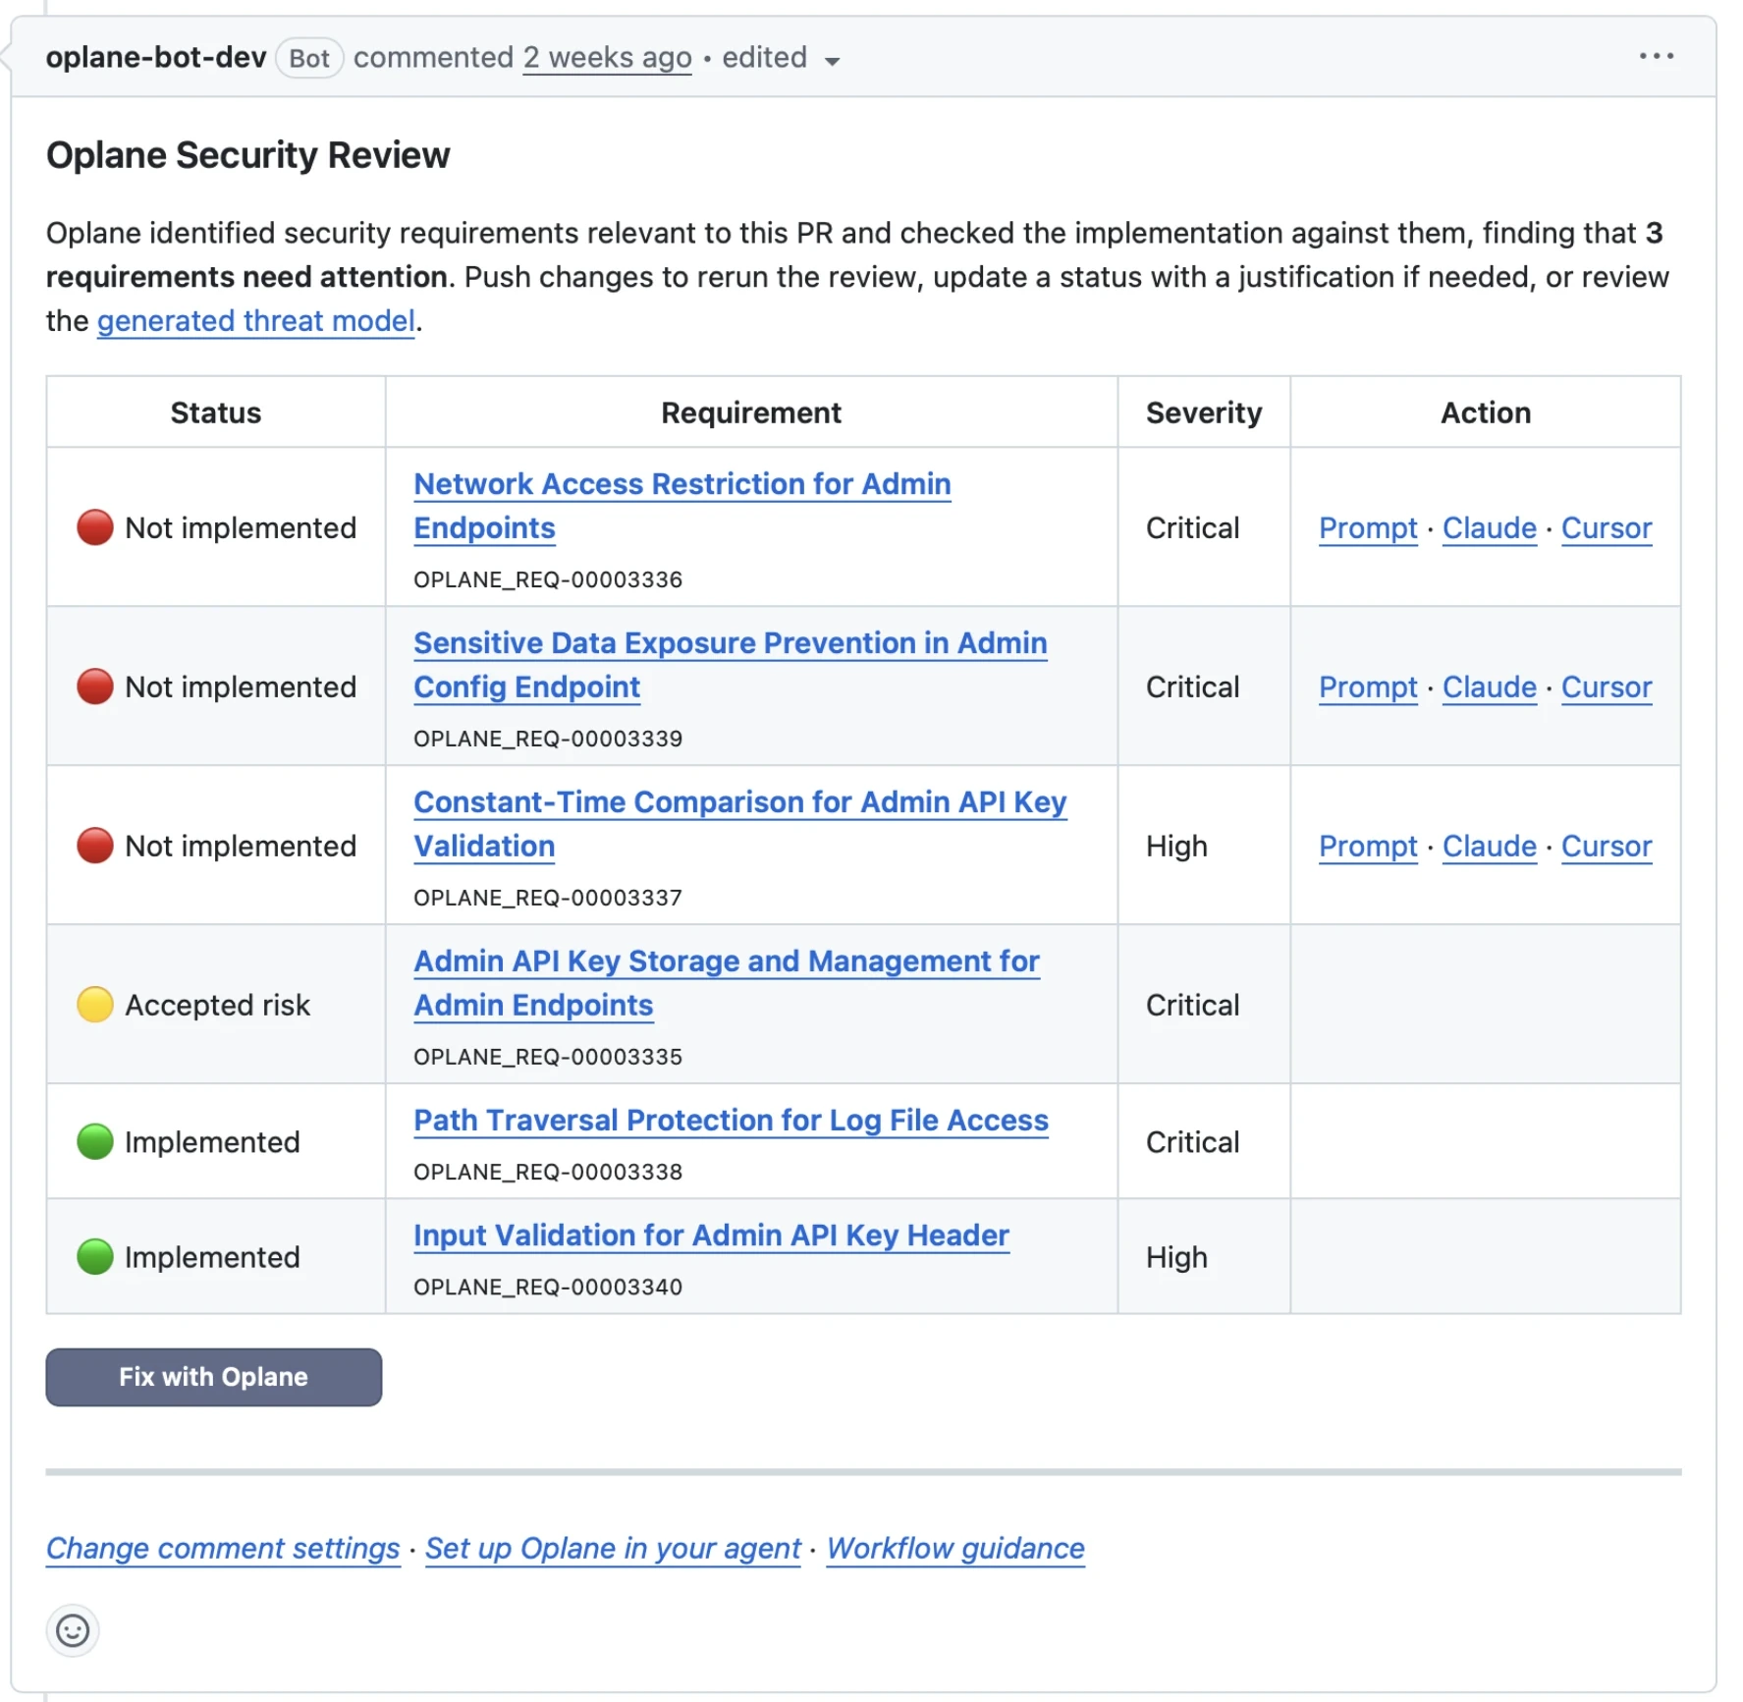
Task: Open the Workflow guidance link
Action: (x=955, y=1549)
